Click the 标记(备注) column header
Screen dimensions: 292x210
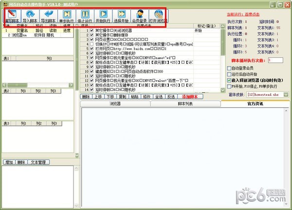pos(207,26)
